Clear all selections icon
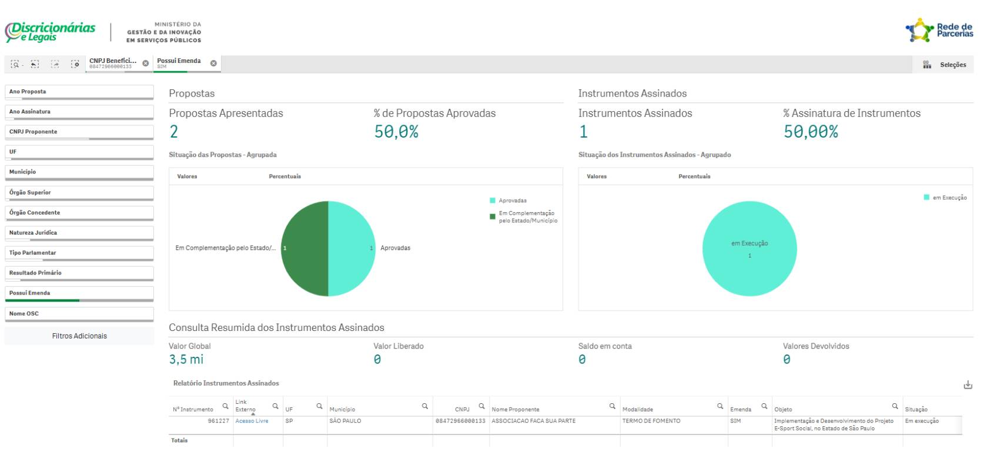Viewport: 994px width, 465px height. (75, 64)
